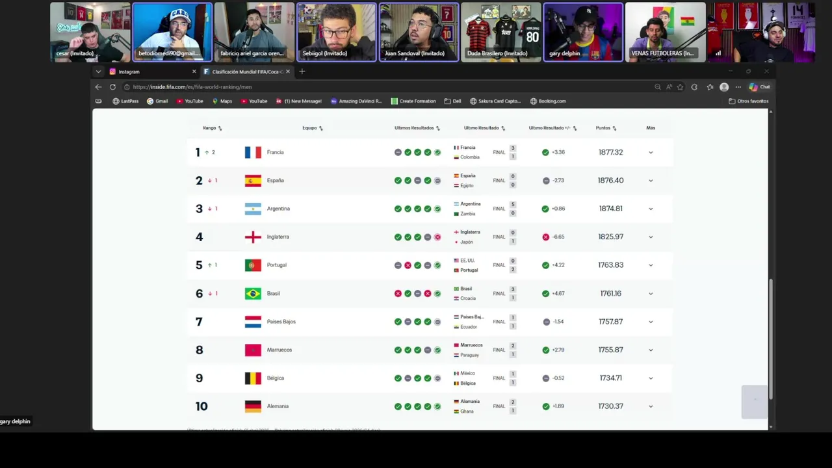
Task: Expand the Países Bajos row details
Action: pos(651,322)
